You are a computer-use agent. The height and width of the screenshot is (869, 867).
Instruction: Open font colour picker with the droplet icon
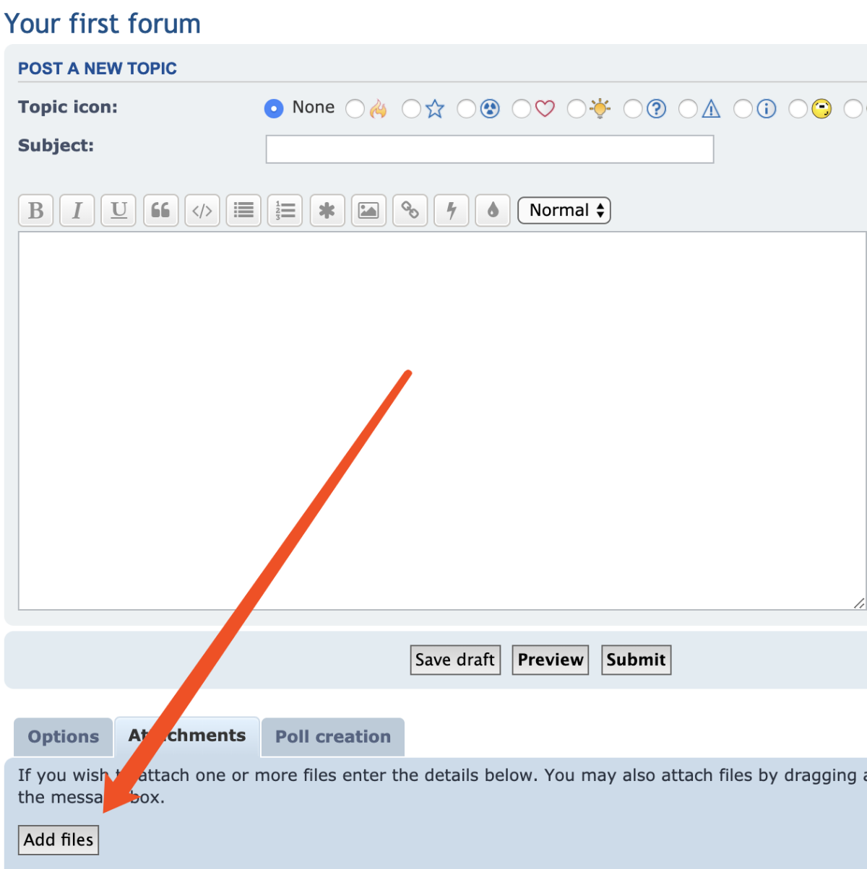point(493,211)
